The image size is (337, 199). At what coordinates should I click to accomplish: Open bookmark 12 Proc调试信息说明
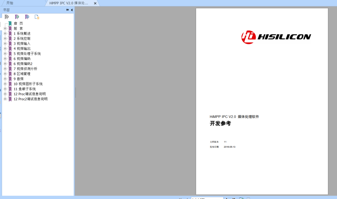[x=30, y=94]
